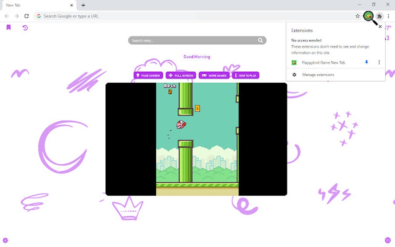The height and width of the screenshot is (247, 395).
Task: Click the Flappybird extension toolbar icon
Action: [x=369, y=16]
